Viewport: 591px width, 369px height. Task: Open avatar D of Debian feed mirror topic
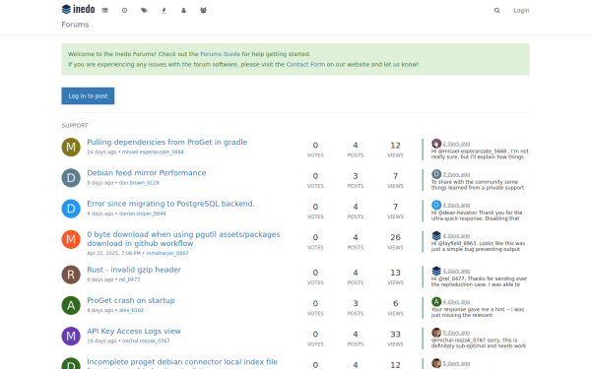[x=71, y=178]
